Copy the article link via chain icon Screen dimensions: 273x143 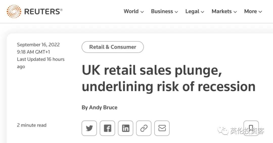click(x=144, y=128)
